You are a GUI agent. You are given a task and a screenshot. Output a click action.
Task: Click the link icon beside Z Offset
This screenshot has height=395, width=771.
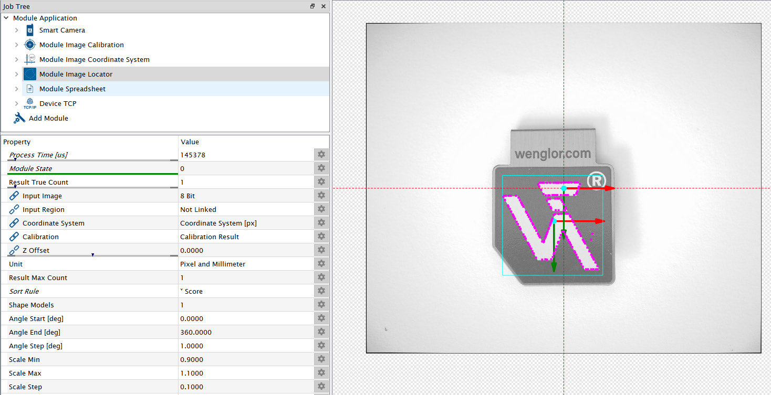click(x=14, y=250)
